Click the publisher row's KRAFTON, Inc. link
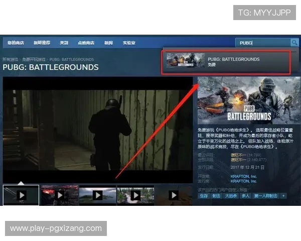Image resolution: width=301 pixels, height=241 pixels. tap(244, 181)
